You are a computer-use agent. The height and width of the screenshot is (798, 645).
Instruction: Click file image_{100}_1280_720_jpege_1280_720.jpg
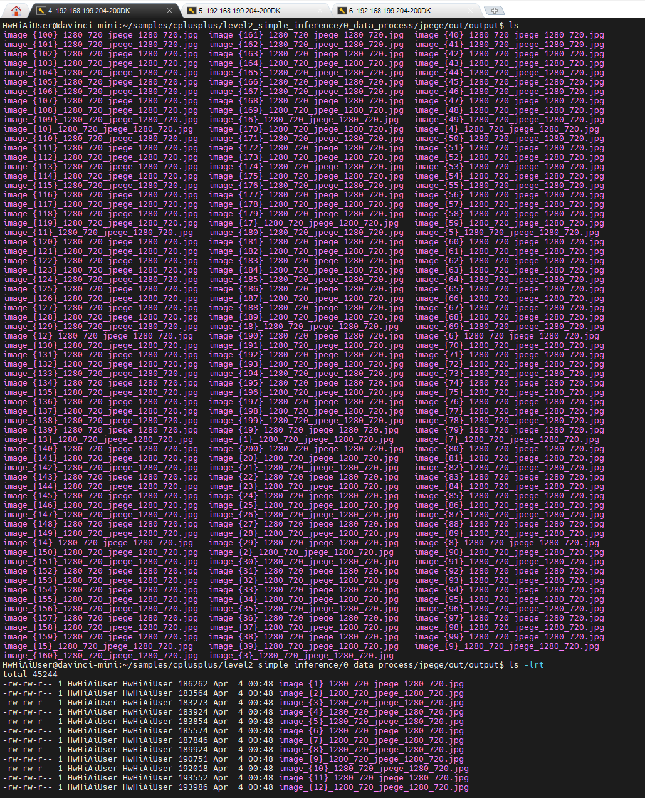pos(101,35)
